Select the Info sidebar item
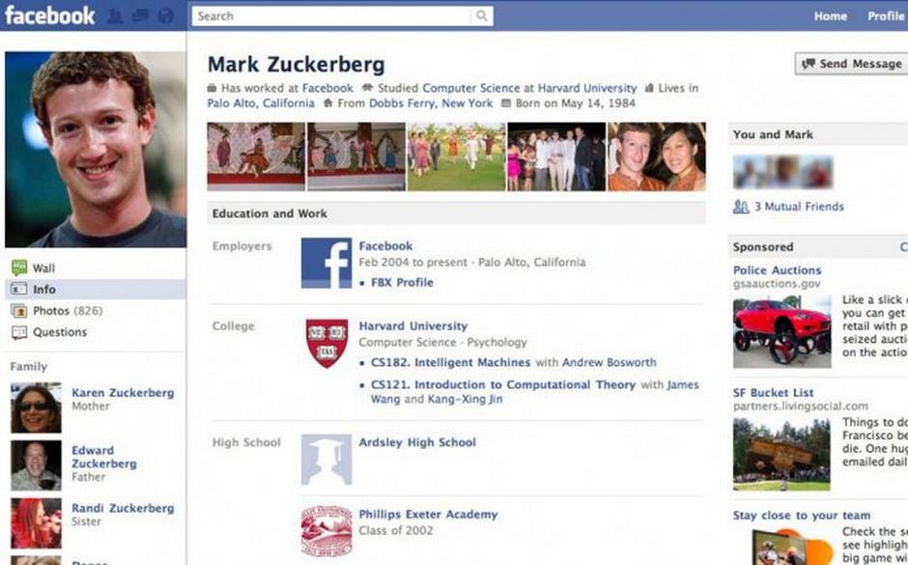 coord(96,290)
